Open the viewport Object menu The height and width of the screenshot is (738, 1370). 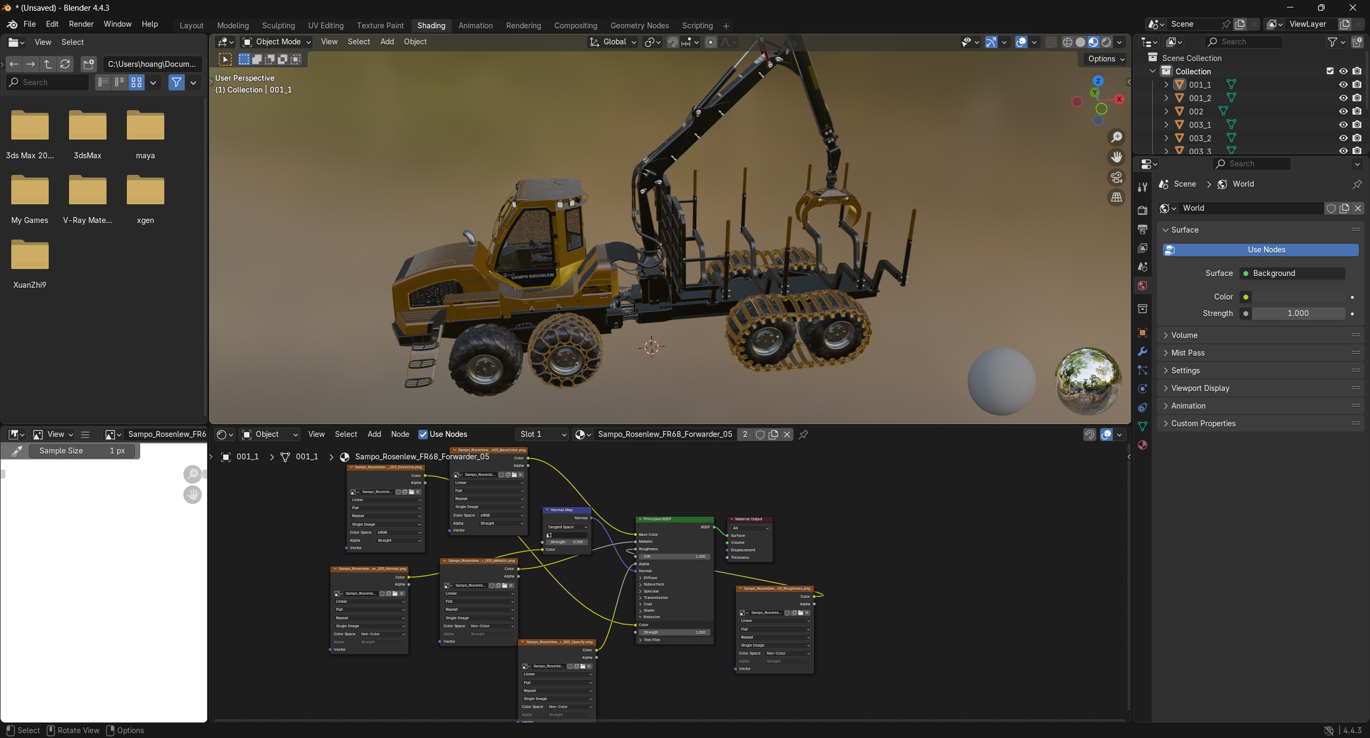pyautogui.click(x=415, y=42)
